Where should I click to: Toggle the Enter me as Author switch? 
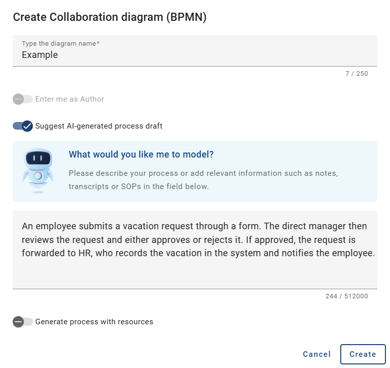23,99
